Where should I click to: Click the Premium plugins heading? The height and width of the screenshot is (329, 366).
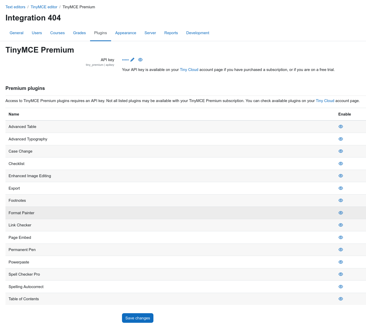25,88
